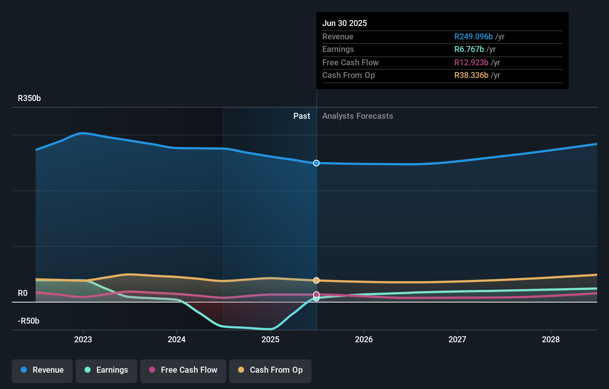The height and width of the screenshot is (389, 609).
Task: Switch to the Analysts Forecasts section
Action: [357, 116]
